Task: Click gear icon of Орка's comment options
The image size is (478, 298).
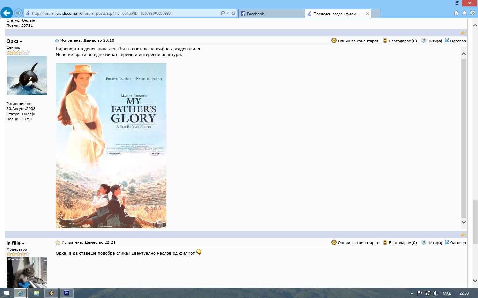Action: coord(334,40)
